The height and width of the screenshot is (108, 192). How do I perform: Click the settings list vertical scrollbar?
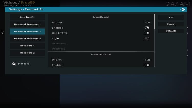pyautogui.click(x=154, y=40)
